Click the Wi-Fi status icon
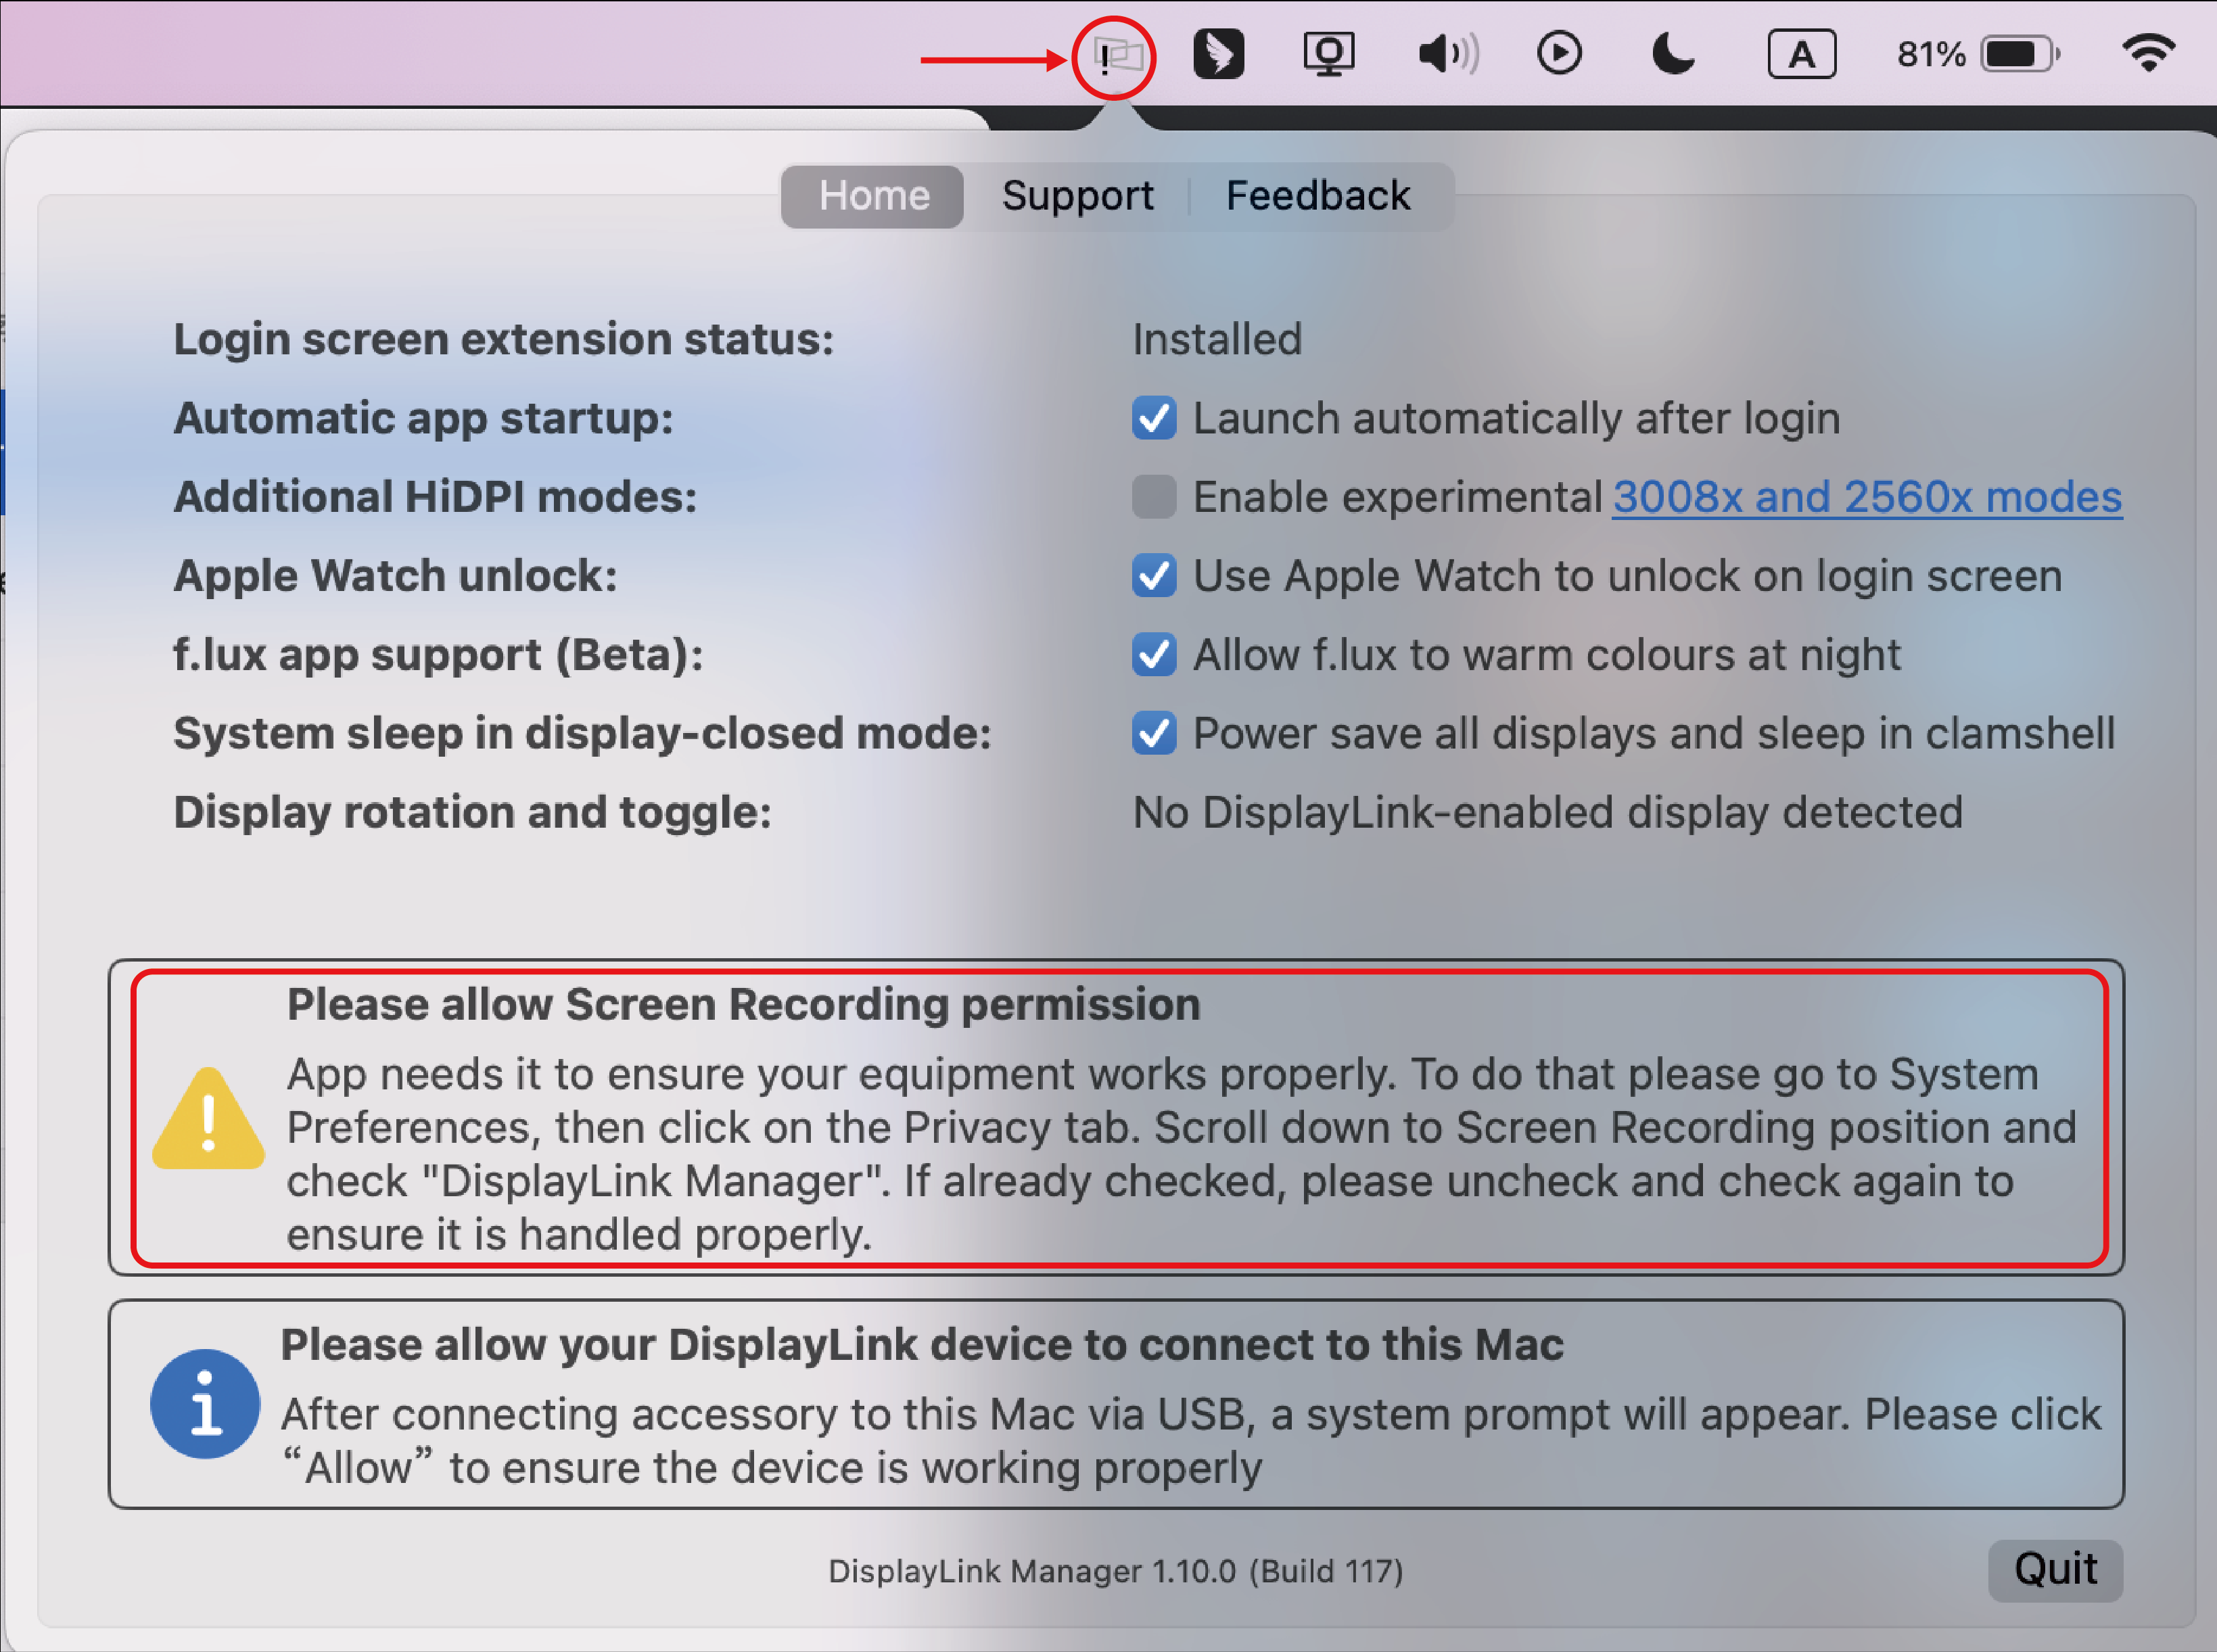The width and height of the screenshot is (2217, 1652). click(2148, 54)
